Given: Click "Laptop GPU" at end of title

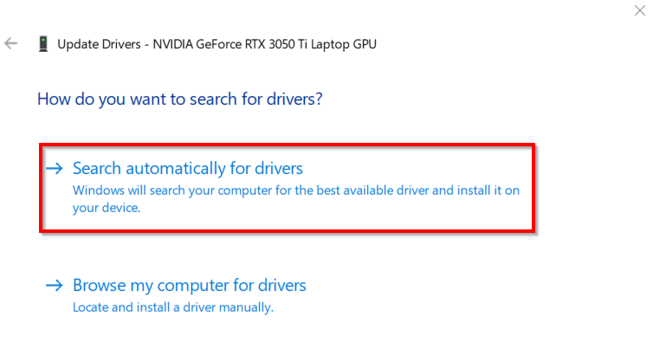Looking at the screenshot, I should (346, 43).
